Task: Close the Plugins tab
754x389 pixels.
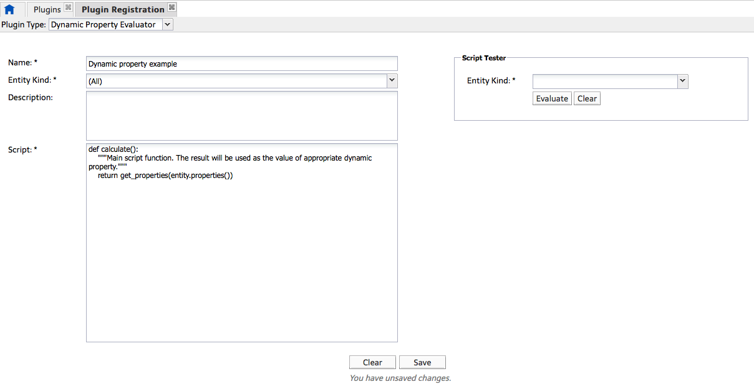Action: point(69,7)
